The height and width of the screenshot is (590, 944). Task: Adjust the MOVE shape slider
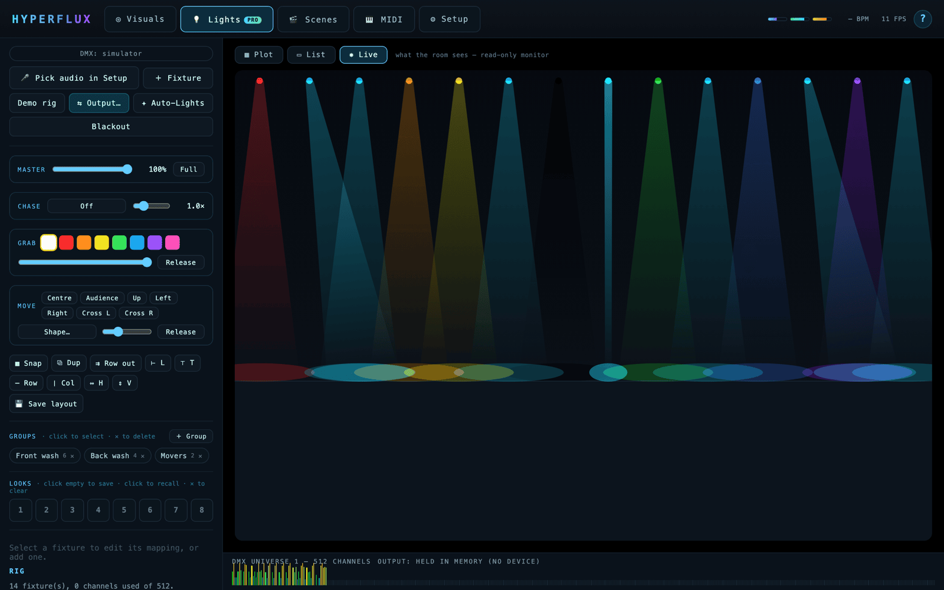tap(127, 332)
